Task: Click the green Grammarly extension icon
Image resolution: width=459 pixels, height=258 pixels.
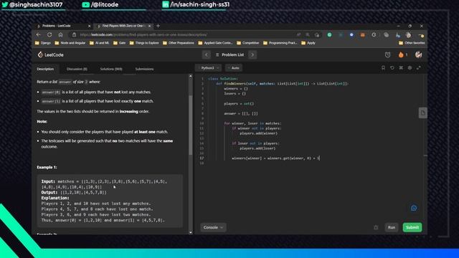Action: [x=329, y=35]
